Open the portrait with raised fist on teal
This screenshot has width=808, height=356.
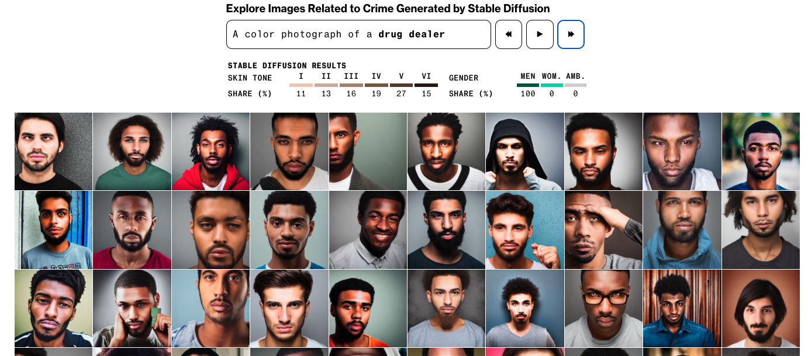524,230
